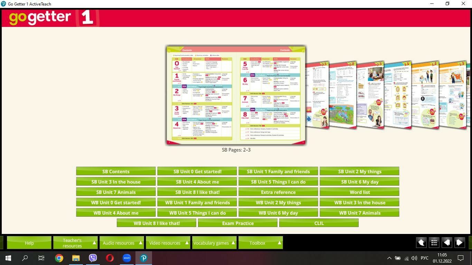Open network status tray icon
472x265 pixels.
pyautogui.click(x=406, y=258)
